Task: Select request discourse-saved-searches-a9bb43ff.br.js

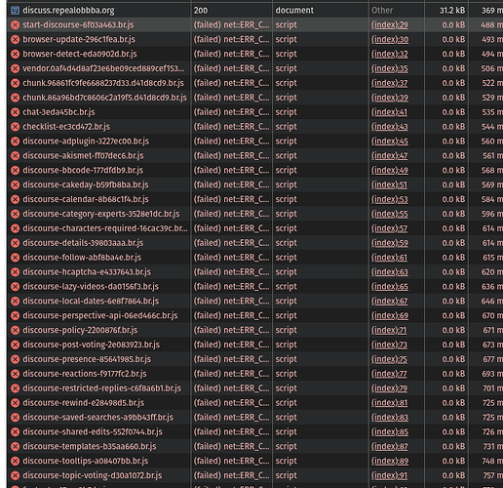Action: [x=97, y=418]
